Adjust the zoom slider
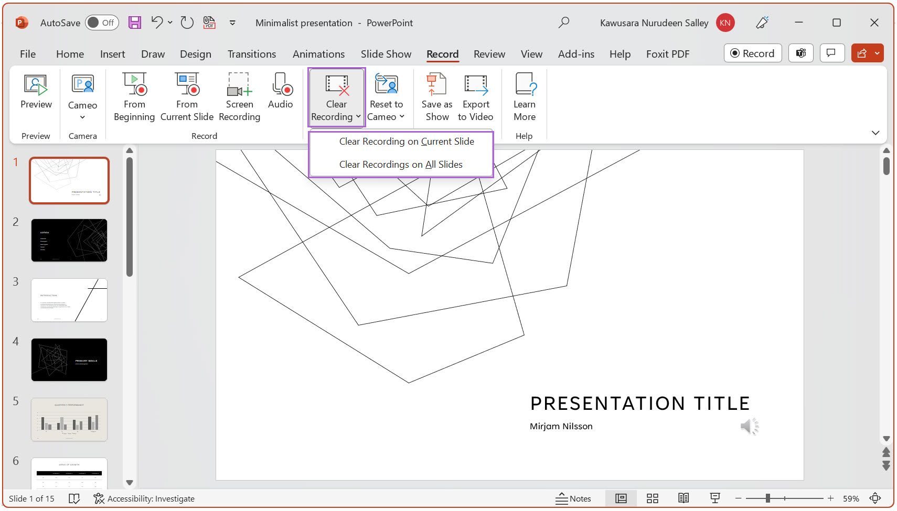 coord(768,498)
